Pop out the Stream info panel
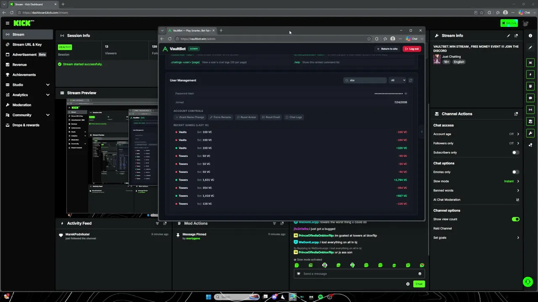The width and height of the screenshot is (538, 302). pos(516,36)
